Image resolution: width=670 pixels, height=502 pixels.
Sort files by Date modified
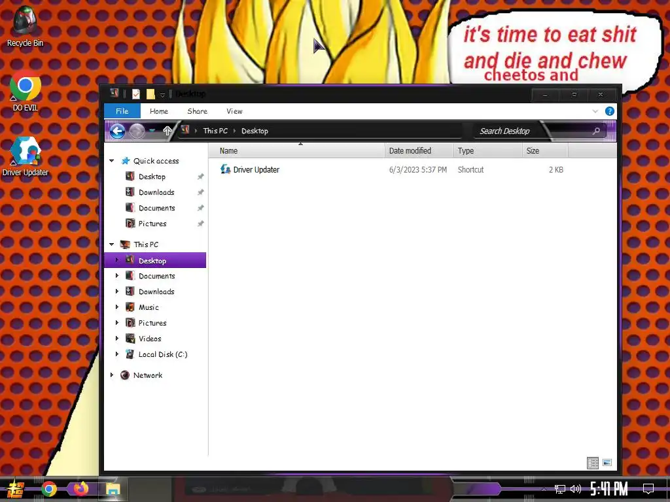coord(419,151)
